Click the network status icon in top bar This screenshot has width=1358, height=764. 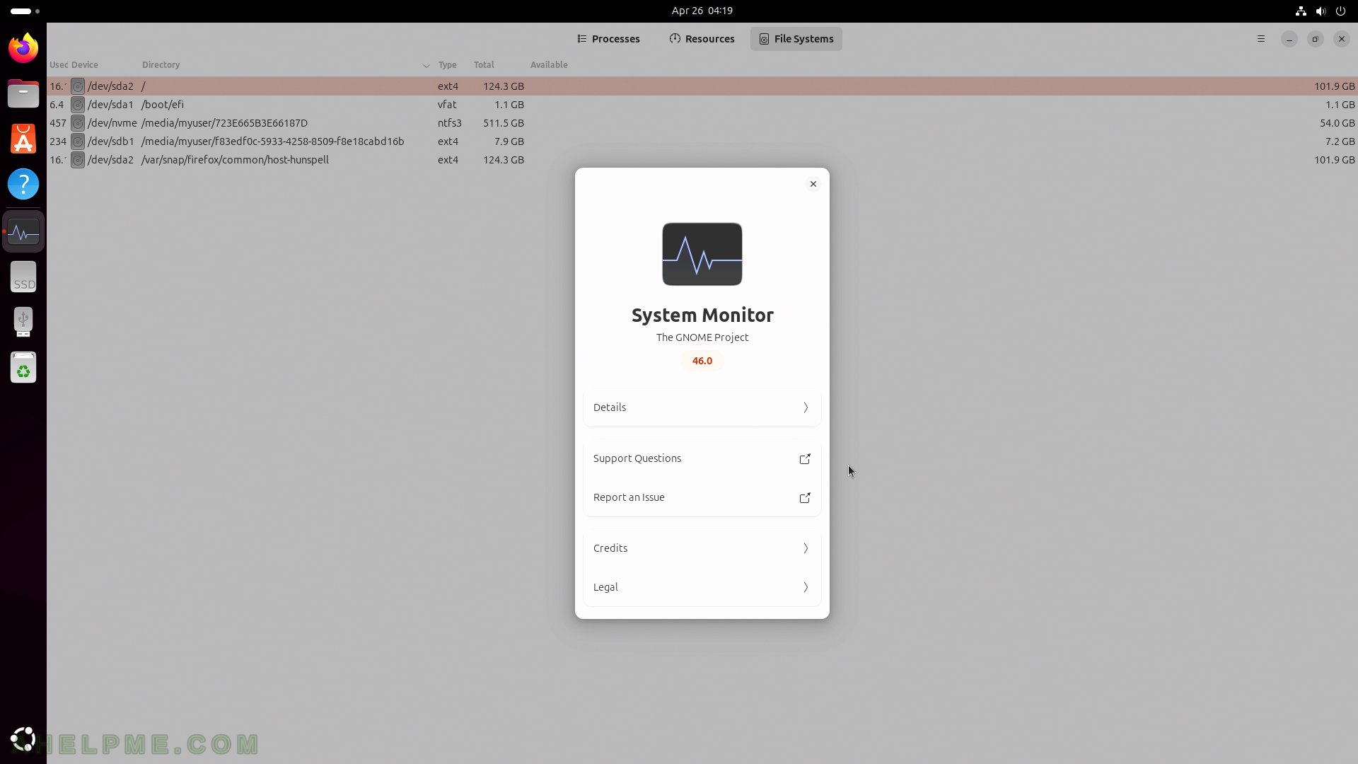point(1301,11)
